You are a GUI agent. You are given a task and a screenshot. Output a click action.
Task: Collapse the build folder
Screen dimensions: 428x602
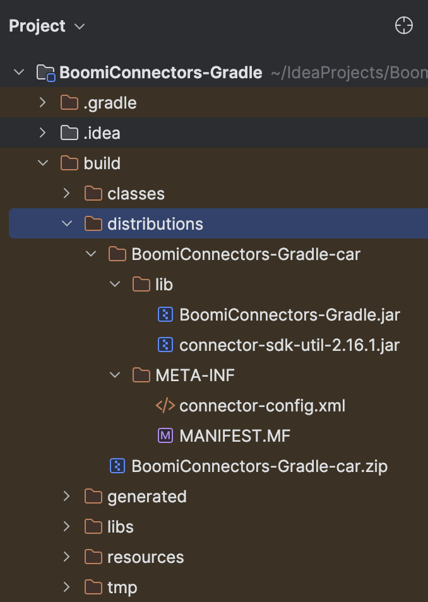pos(42,163)
